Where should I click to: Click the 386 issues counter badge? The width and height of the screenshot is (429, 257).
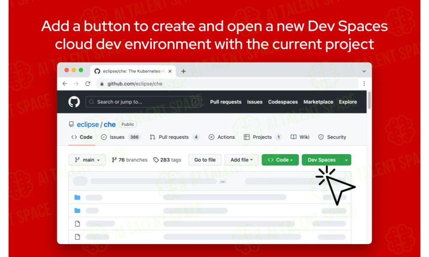[x=134, y=137]
